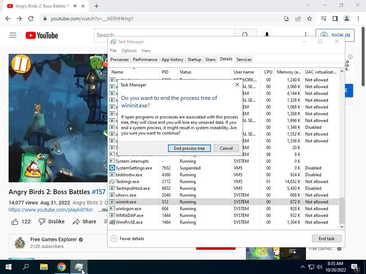Select the uhssvc.exe process row
Screen dimensions: 366x274
click(x=224, y=195)
